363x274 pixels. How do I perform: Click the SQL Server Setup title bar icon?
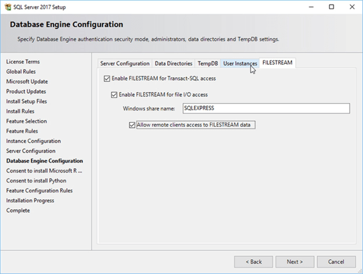[x=7, y=7]
